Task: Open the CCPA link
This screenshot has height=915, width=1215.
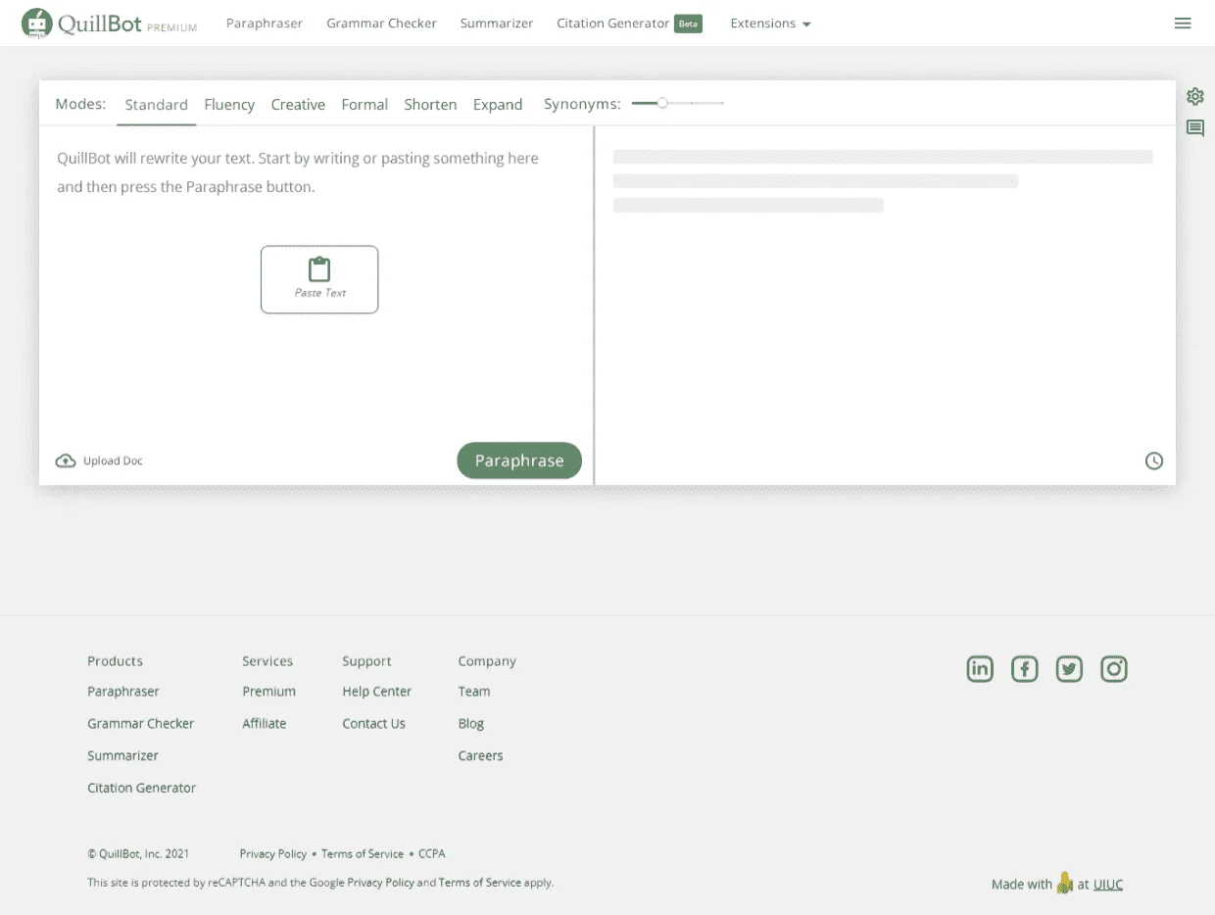Action: coord(432,854)
